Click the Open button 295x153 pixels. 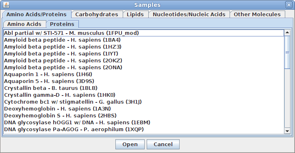point(130,144)
